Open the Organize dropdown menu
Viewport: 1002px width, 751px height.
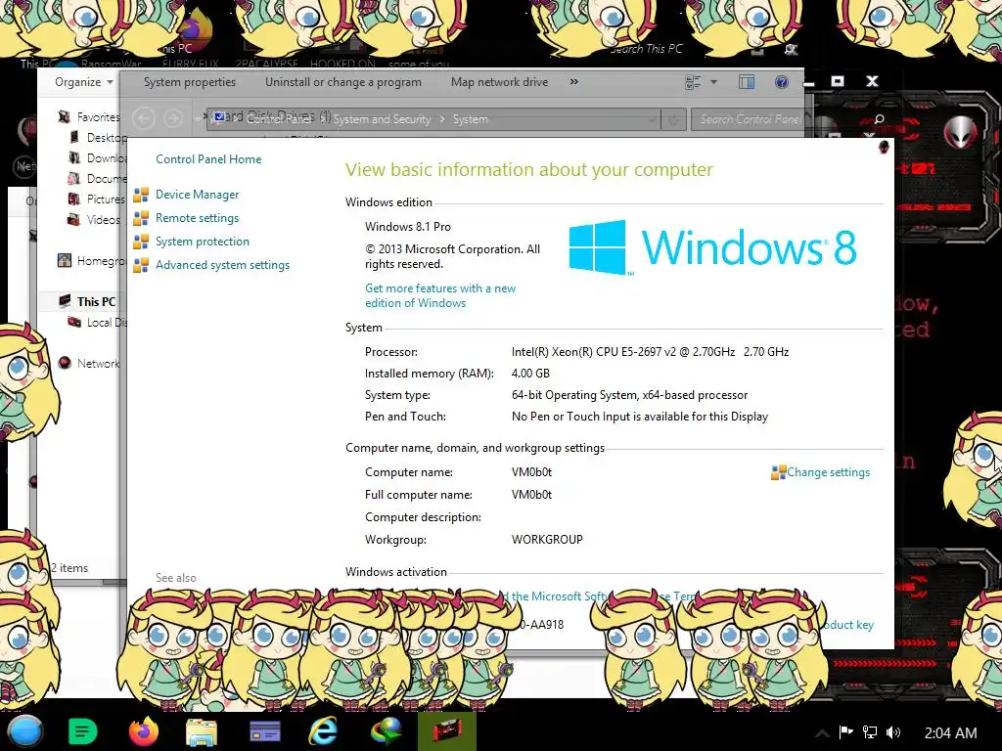click(x=84, y=82)
